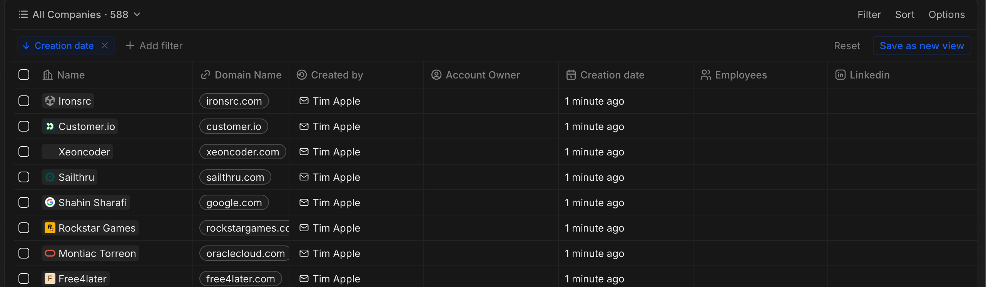Select the Xeoncoder row checkbox
This screenshot has width=986, height=287.
point(24,152)
